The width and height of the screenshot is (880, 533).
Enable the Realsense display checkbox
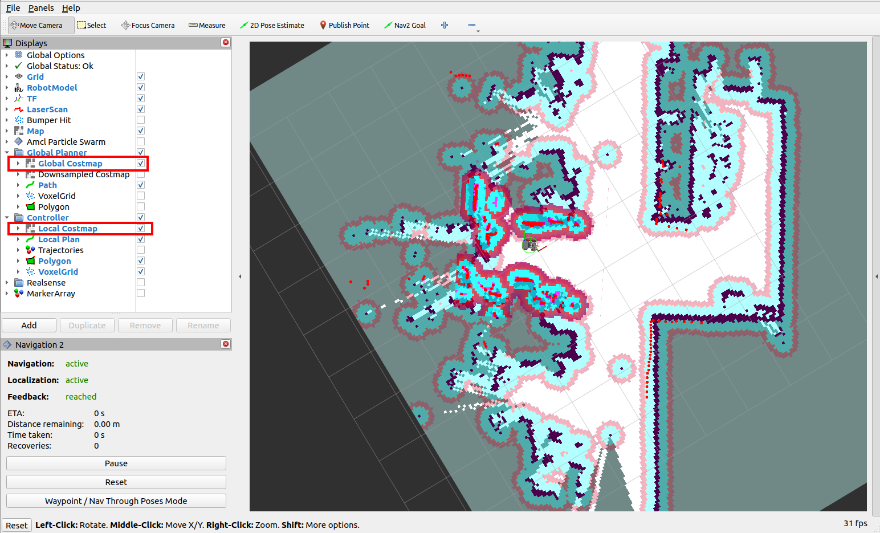(x=141, y=283)
